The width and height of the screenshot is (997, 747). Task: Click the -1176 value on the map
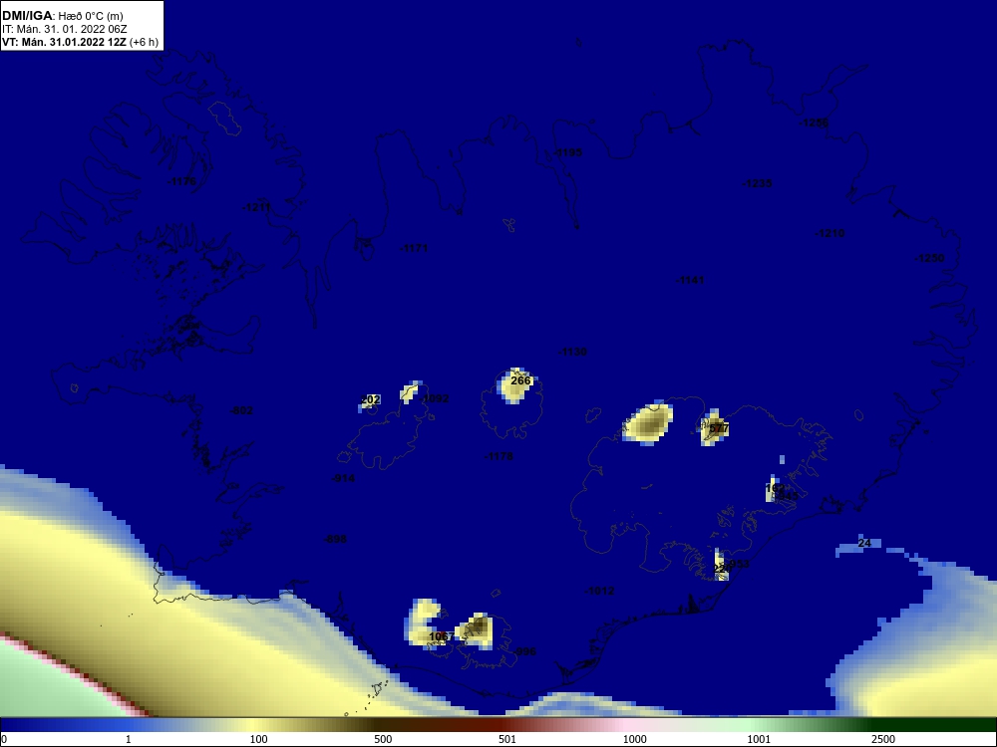pos(181,181)
